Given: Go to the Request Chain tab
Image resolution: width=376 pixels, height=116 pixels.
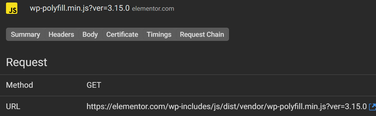Looking at the screenshot, I should 202,35.
